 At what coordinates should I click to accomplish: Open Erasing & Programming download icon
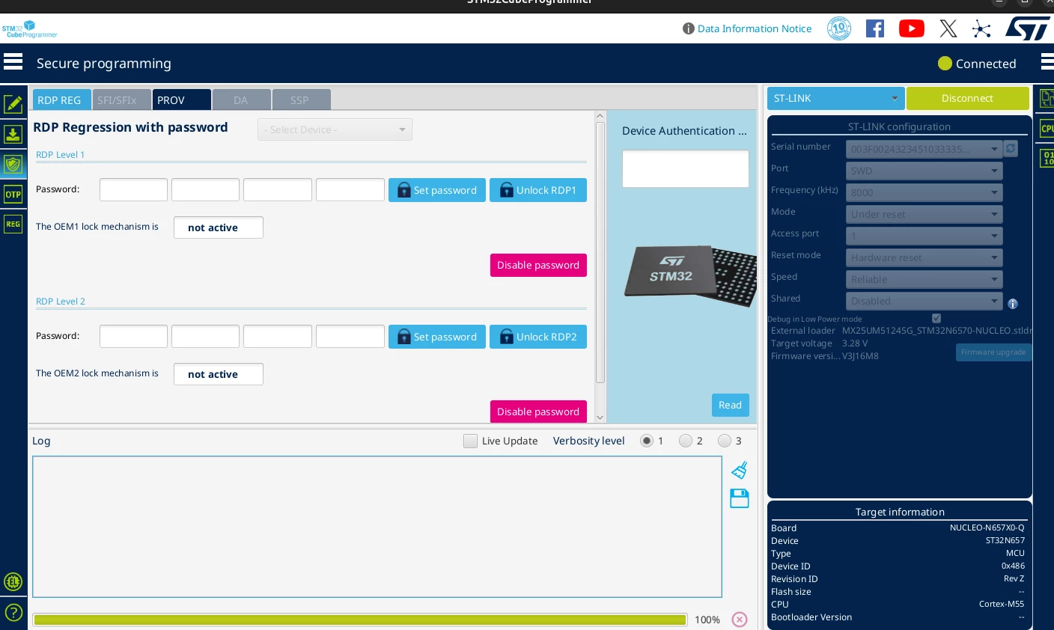click(13, 134)
